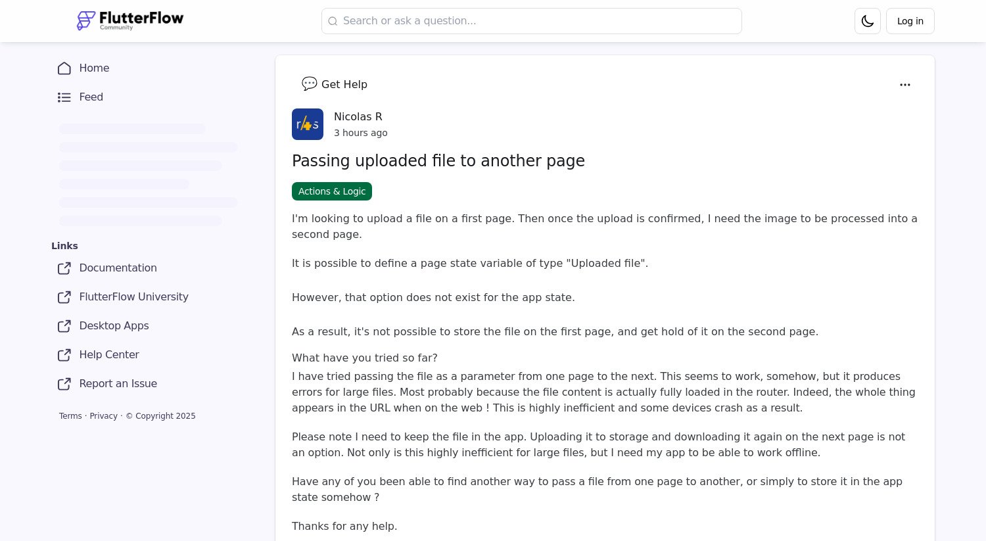Image resolution: width=986 pixels, height=541 pixels.
Task: Click the external link icon next to Help Center
Action: tap(64, 355)
